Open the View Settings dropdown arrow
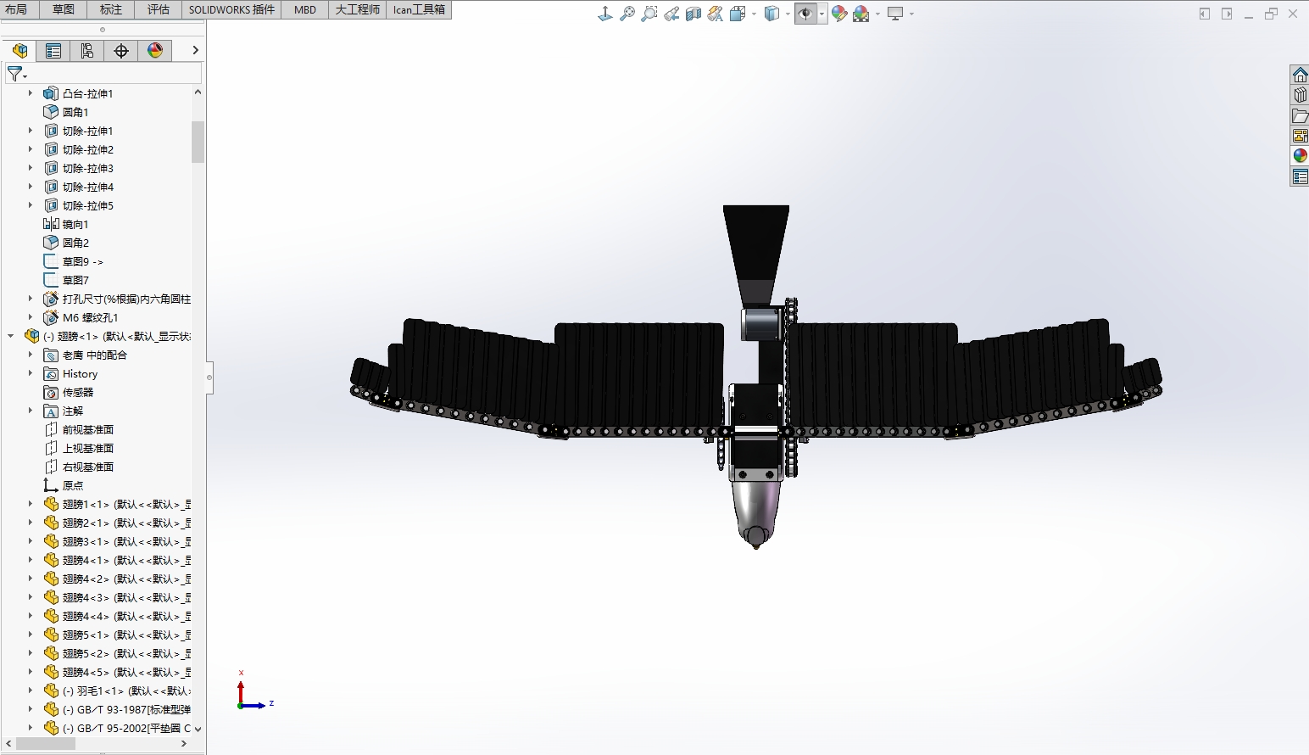The width and height of the screenshot is (1309, 755). pos(911,14)
